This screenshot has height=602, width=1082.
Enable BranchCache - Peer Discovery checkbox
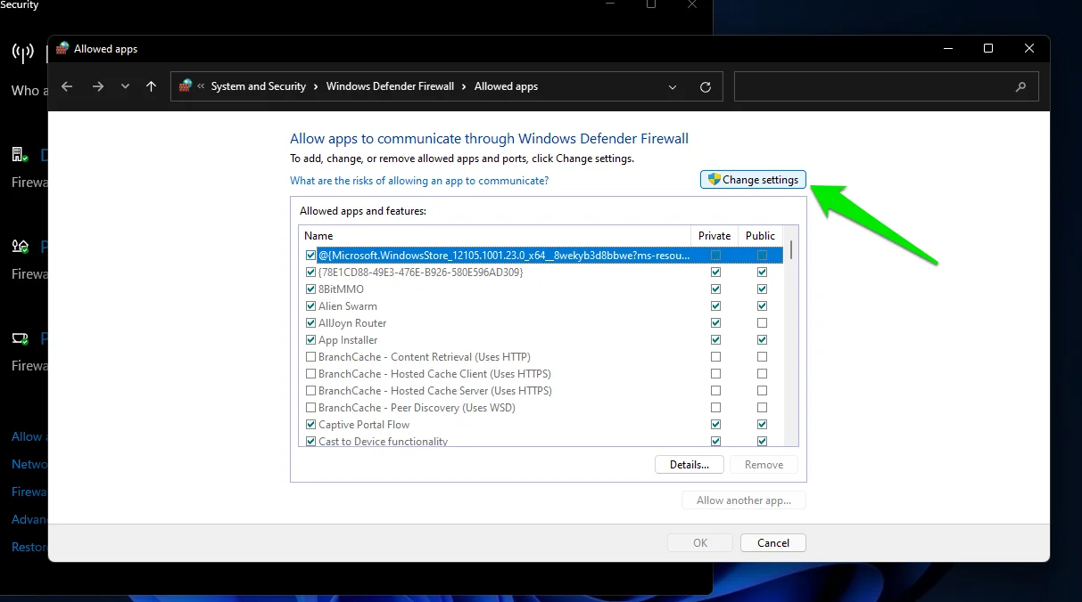pos(310,408)
